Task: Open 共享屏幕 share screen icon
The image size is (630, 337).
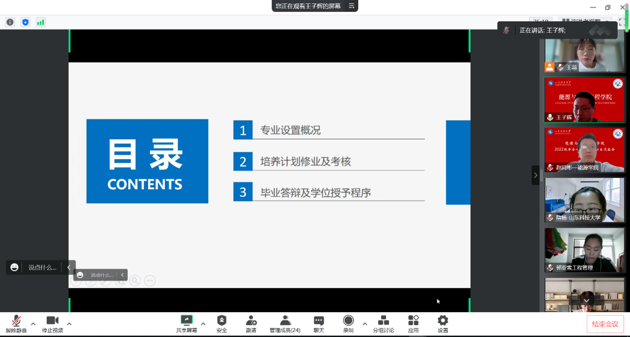Action: tap(187, 324)
